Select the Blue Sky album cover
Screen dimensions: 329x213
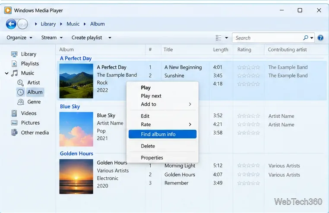[x=76, y=129]
